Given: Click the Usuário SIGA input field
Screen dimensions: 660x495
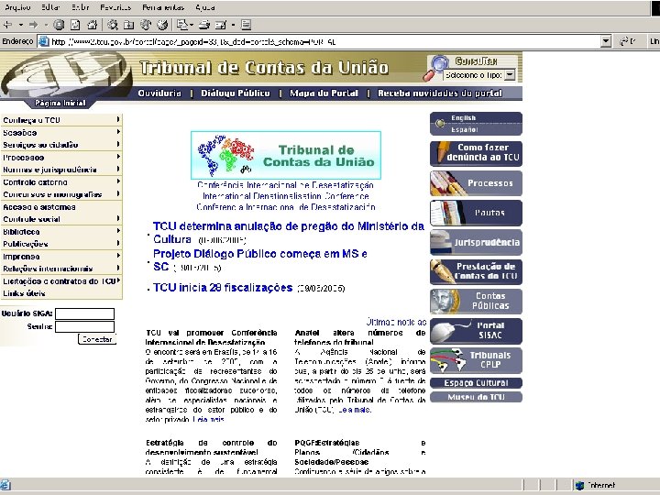Looking at the screenshot, I should [84, 313].
